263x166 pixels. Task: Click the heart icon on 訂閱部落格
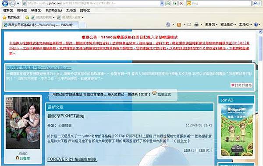click(233, 85)
